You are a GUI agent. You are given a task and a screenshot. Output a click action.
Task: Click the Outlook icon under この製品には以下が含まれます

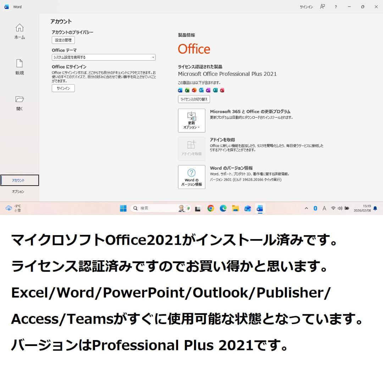coord(201,90)
